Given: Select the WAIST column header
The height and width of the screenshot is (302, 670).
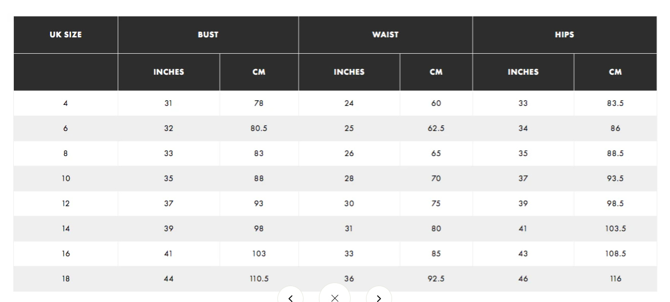Looking at the screenshot, I should pyautogui.click(x=385, y=35).
